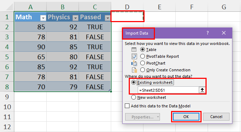Click the Import Data title bar

tap(177, 33)
